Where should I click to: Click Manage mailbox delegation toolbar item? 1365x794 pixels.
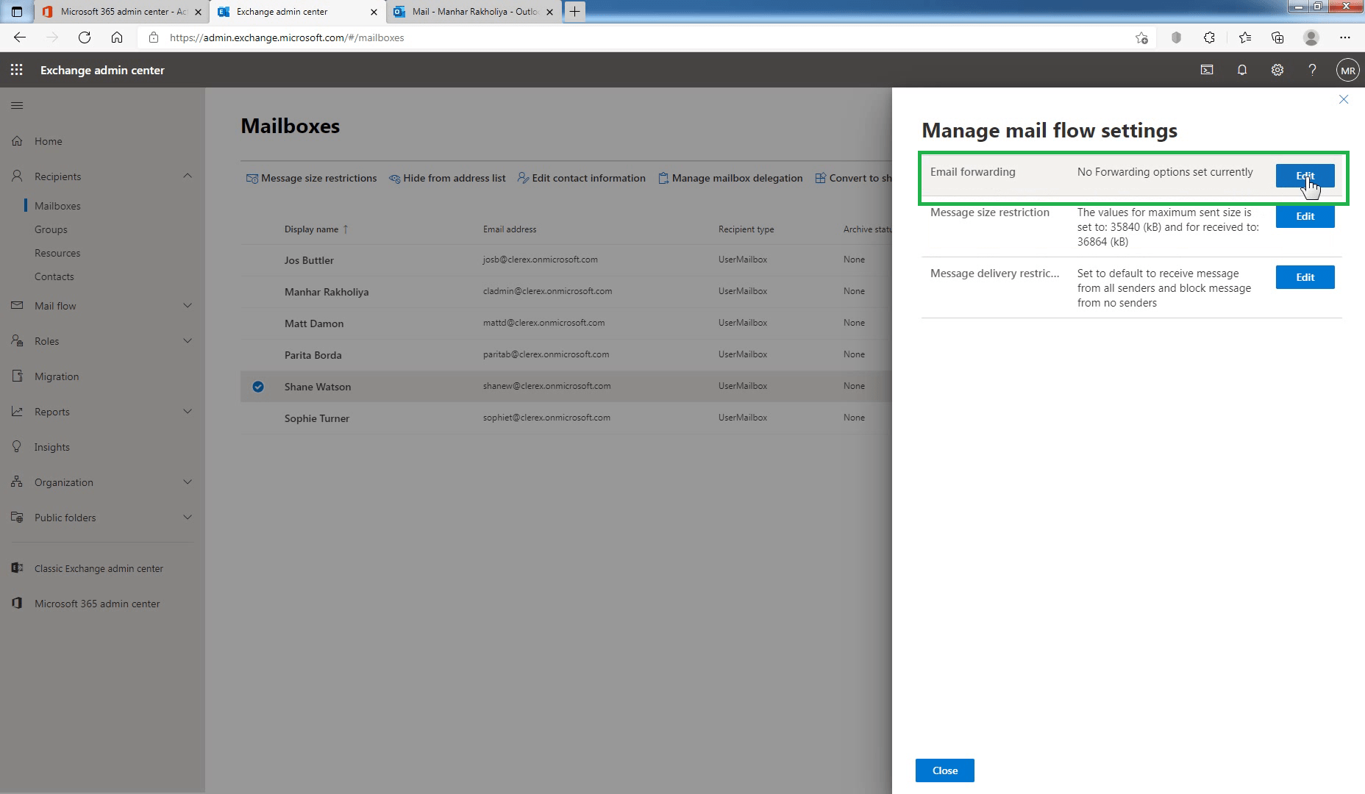pos(730,177)
